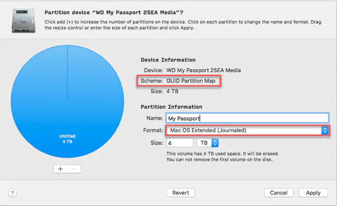
Task: Click the hard drive icon at top left
Action: [24, 21]
